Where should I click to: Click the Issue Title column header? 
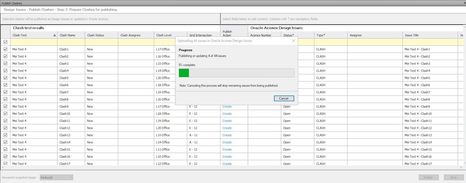click(430, 35)
